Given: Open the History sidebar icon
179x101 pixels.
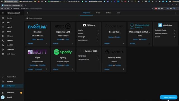Looking at the screenshot, I should pos(3,31).
